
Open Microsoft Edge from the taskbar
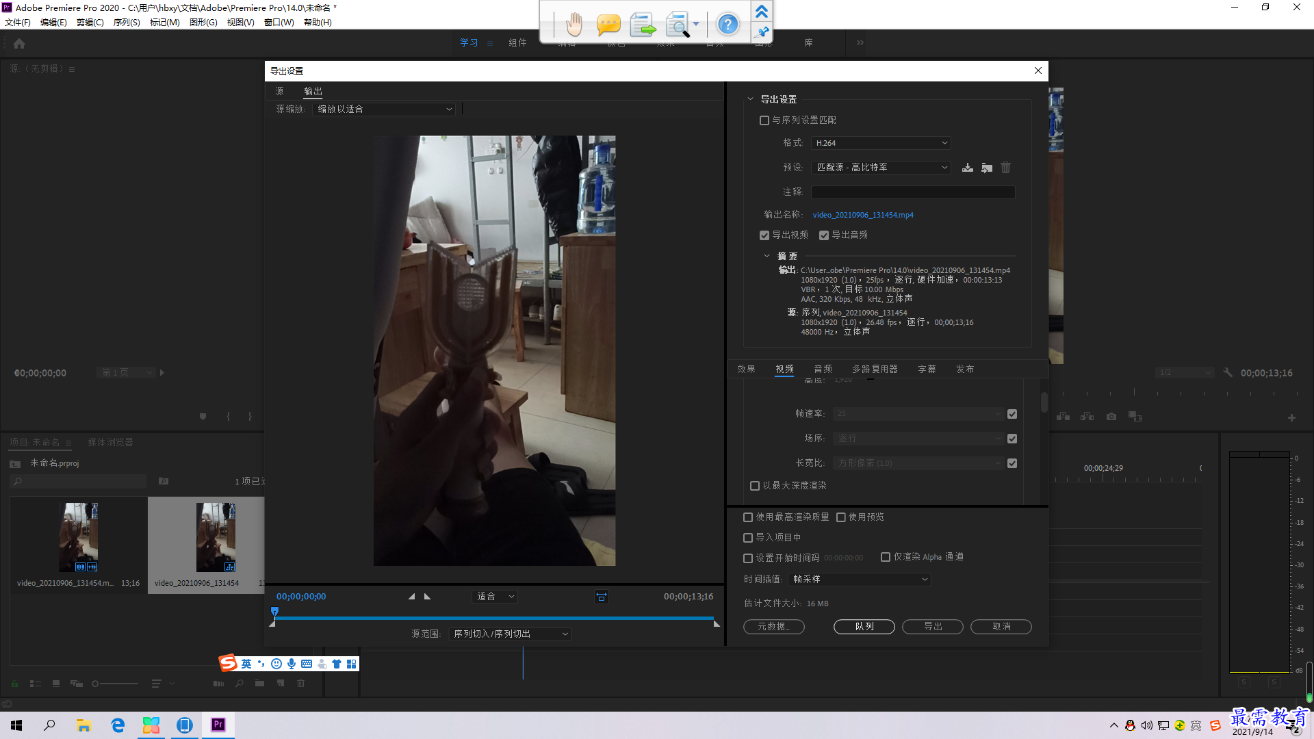[x=118, y=725]
